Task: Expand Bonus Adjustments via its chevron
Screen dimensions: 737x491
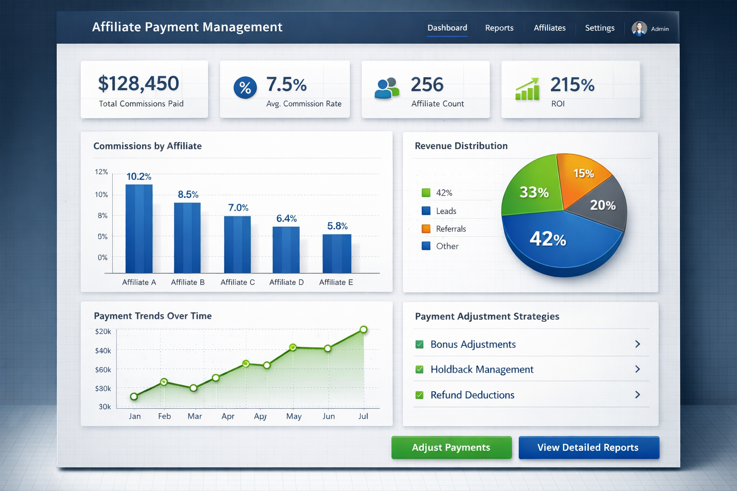Action: click(638, 344)
